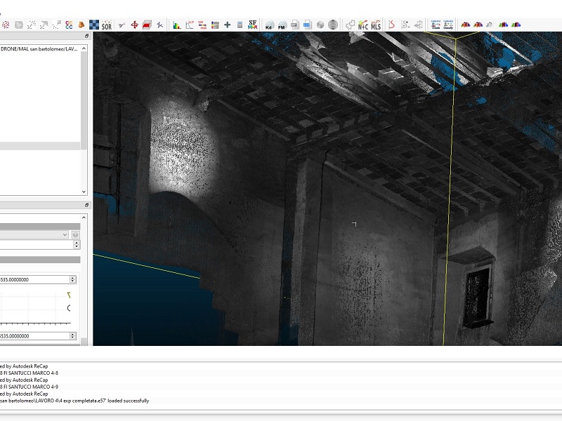The width and height of the screenshot is (562, 421).
Task: Click the first colored 3D view cube icon
Action: click(x=466, y=25)
